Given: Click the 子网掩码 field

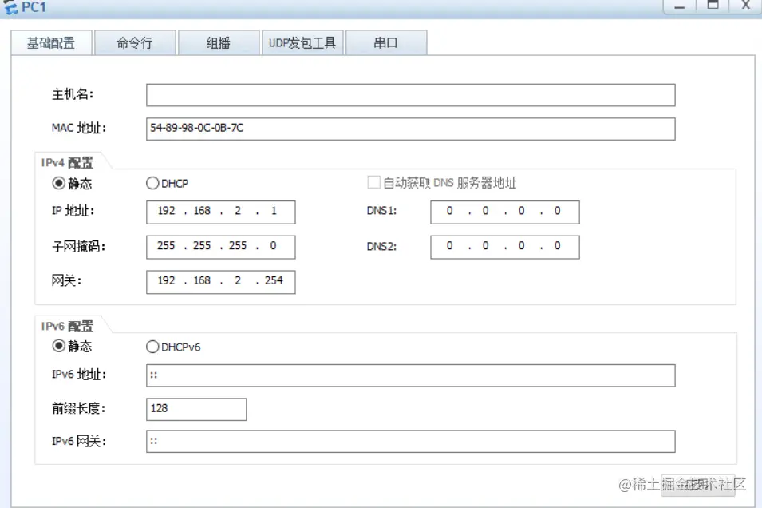Looking at the screenshot, I should (221, 247).
